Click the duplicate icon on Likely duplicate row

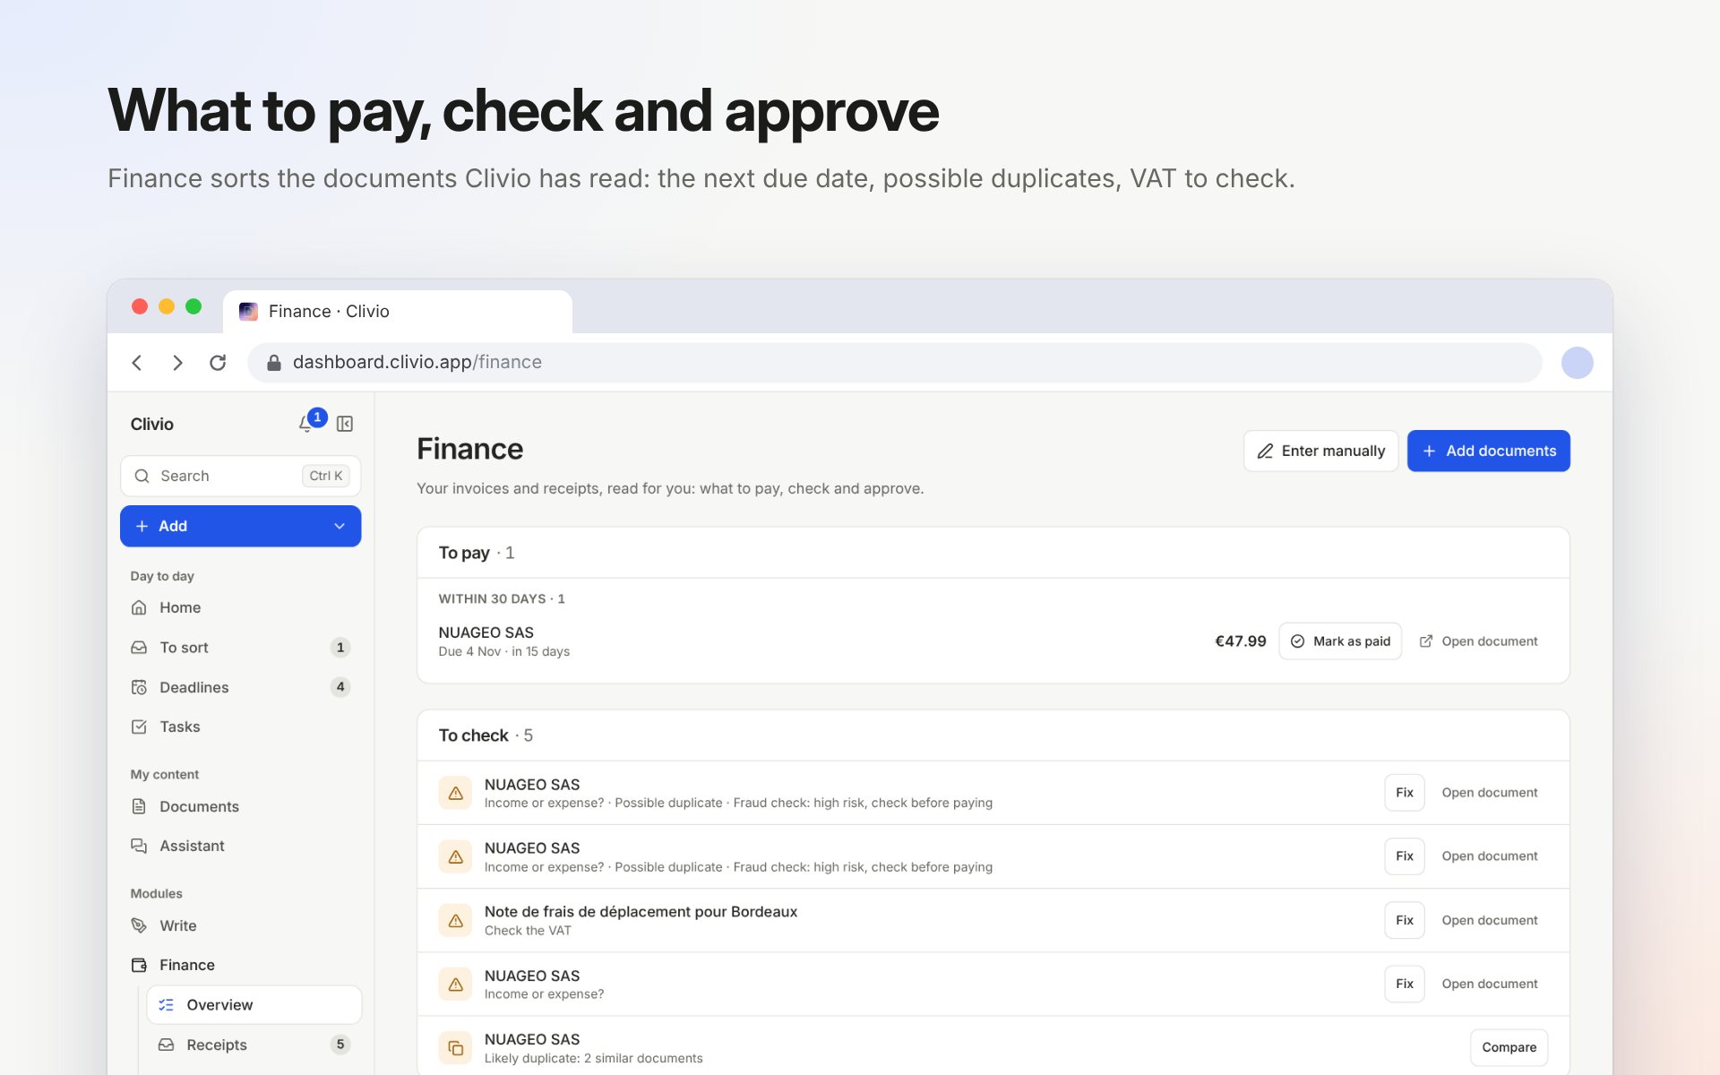(x=455, y=1047)
